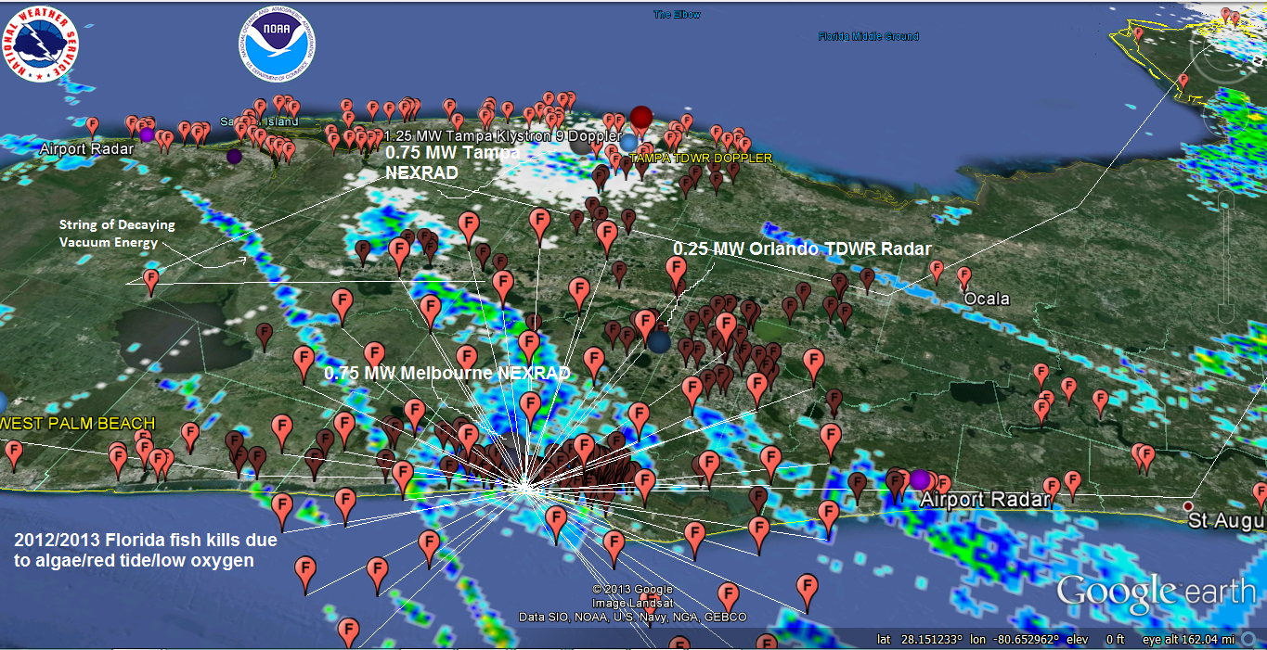Screen dimensions: 1267x650
Task: Click the WEST PALM BEACH label
Action: [79, 424]
